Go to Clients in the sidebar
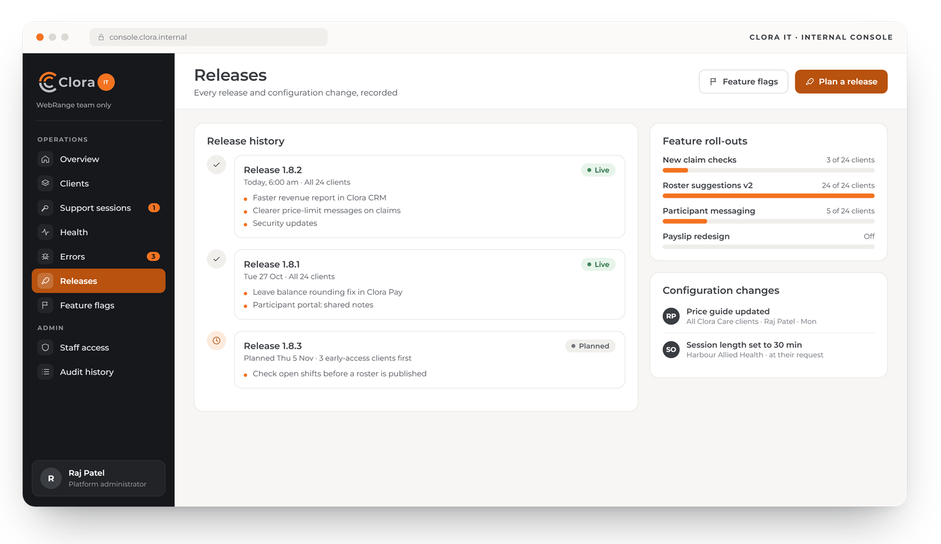This screenshot has width=941, height=544. (x=99, y=184)
